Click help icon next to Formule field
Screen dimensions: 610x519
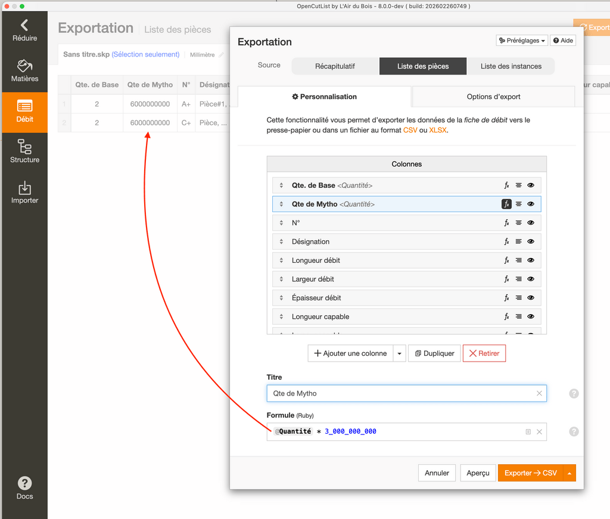(x=574, y=431)
